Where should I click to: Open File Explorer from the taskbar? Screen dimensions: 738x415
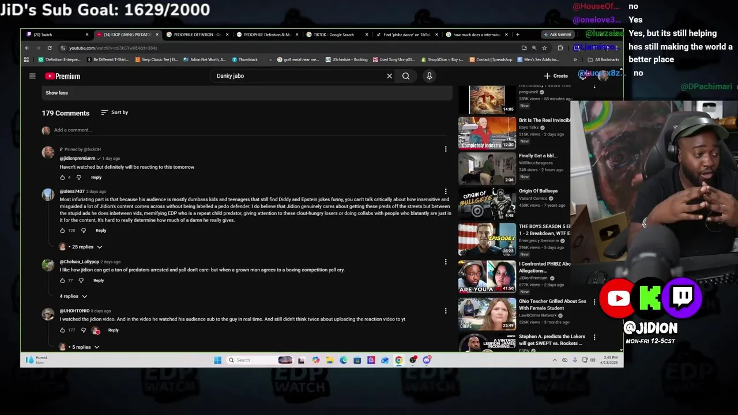(x=329, y=360)
